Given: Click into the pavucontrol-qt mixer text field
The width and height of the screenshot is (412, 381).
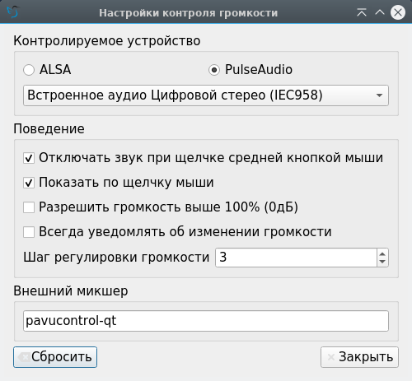Looking at the screenshot, I should 206,321.
